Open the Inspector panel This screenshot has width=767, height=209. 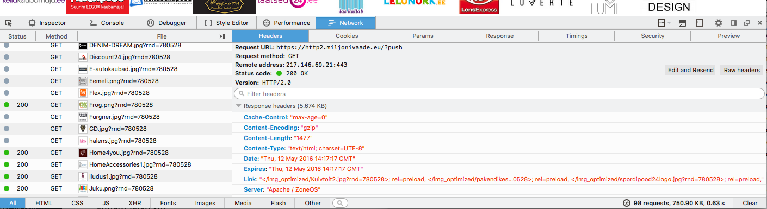47,23
